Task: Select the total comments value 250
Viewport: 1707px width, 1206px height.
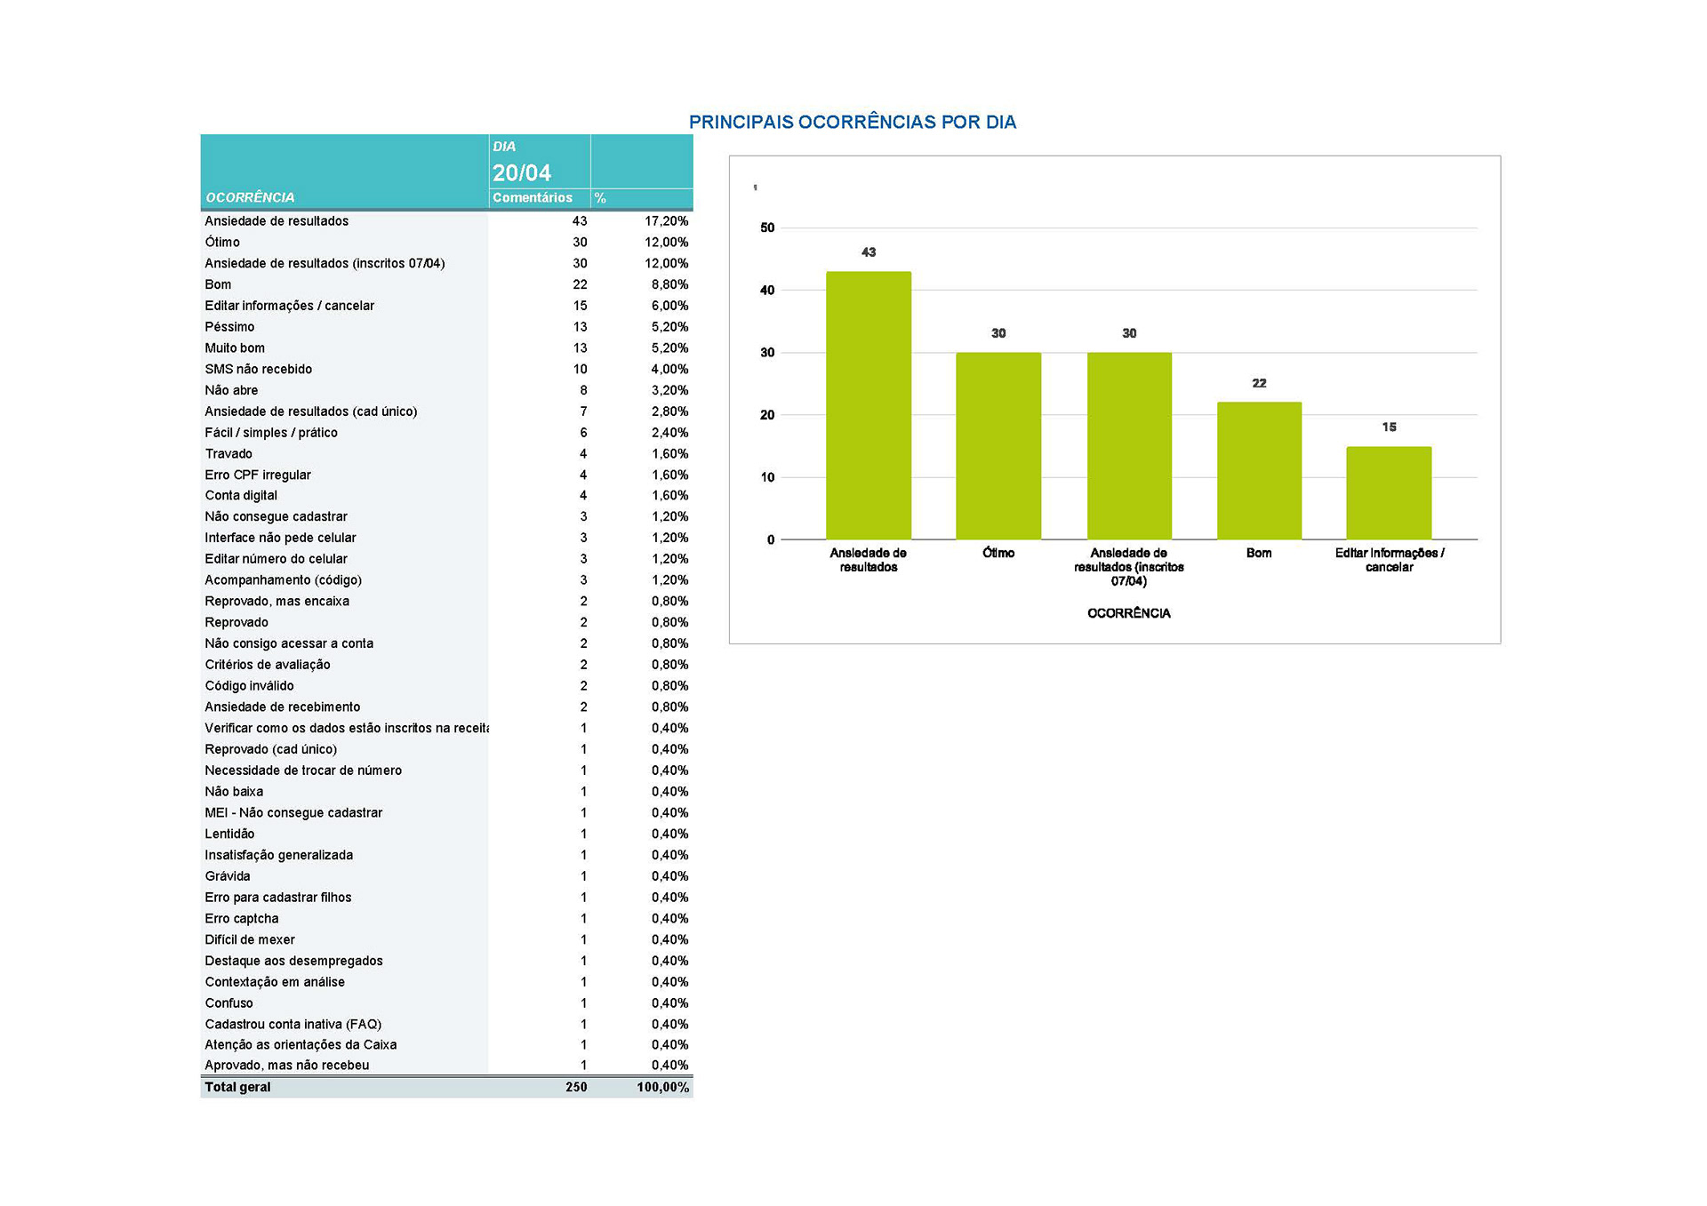Action: pyautogui.click(x=576, y=1087)
